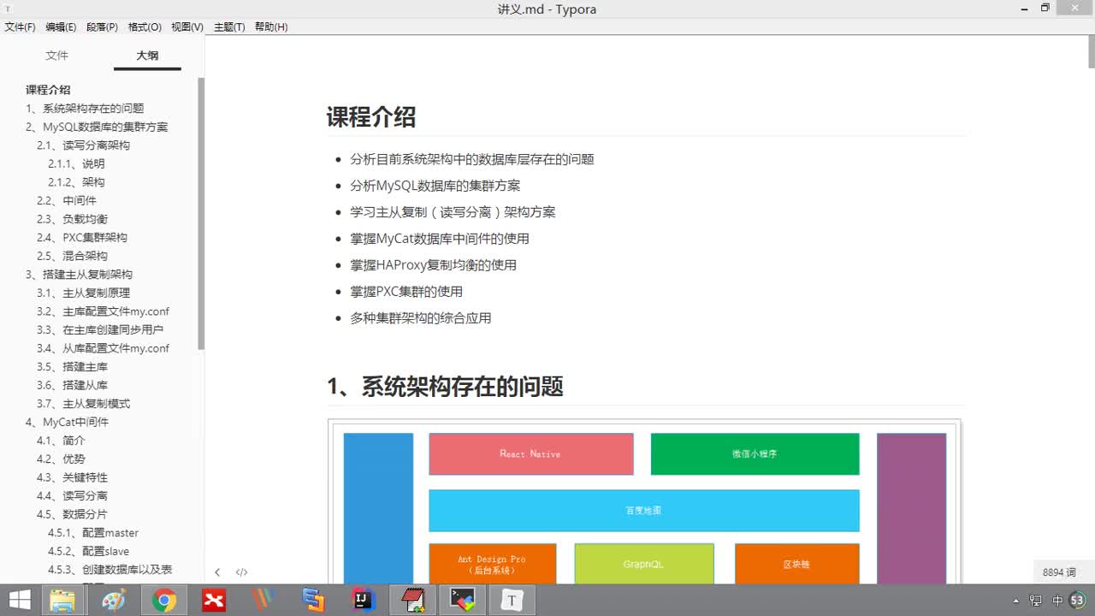Open the 8894 词 word count

1059,572
